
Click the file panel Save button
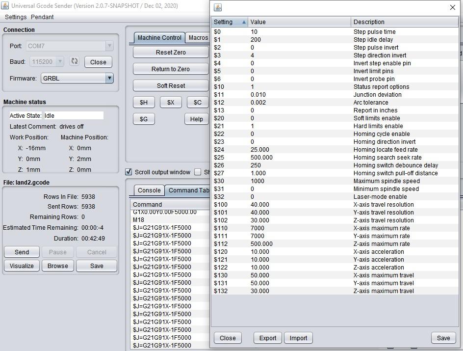pyautogui.click(x=97, y=266)
